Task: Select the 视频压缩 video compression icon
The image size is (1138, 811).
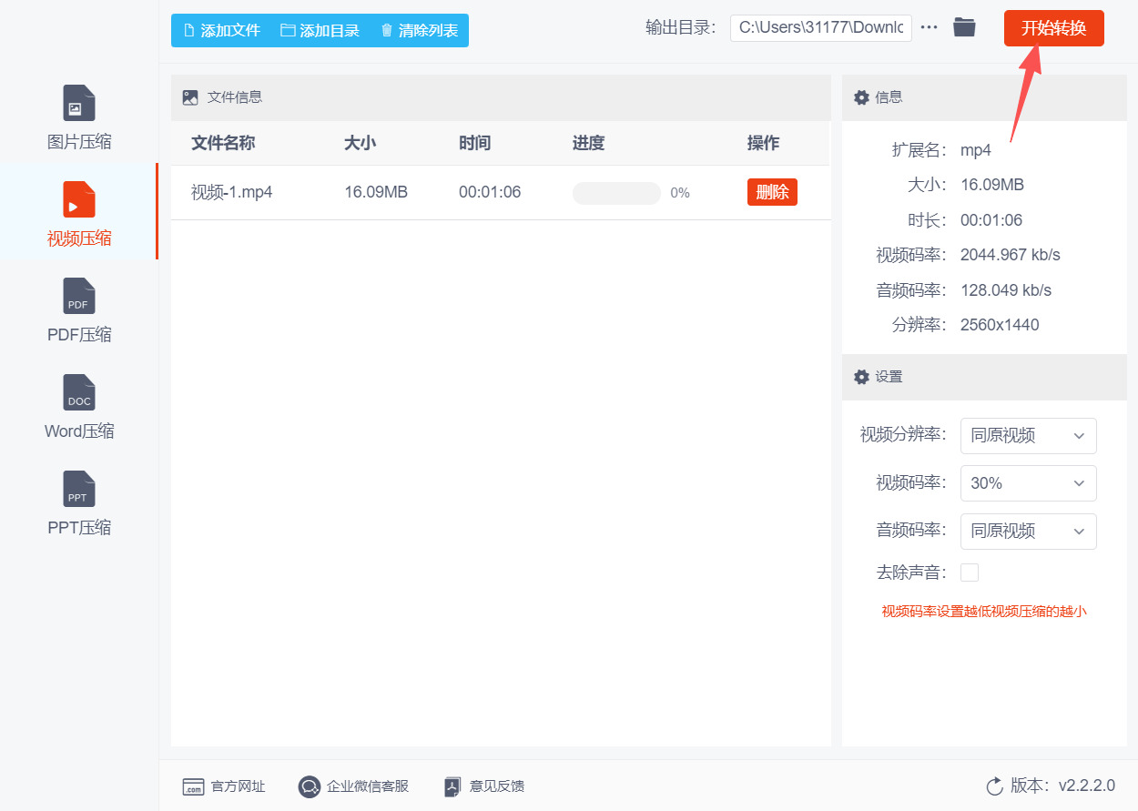Action: (79, 199)
